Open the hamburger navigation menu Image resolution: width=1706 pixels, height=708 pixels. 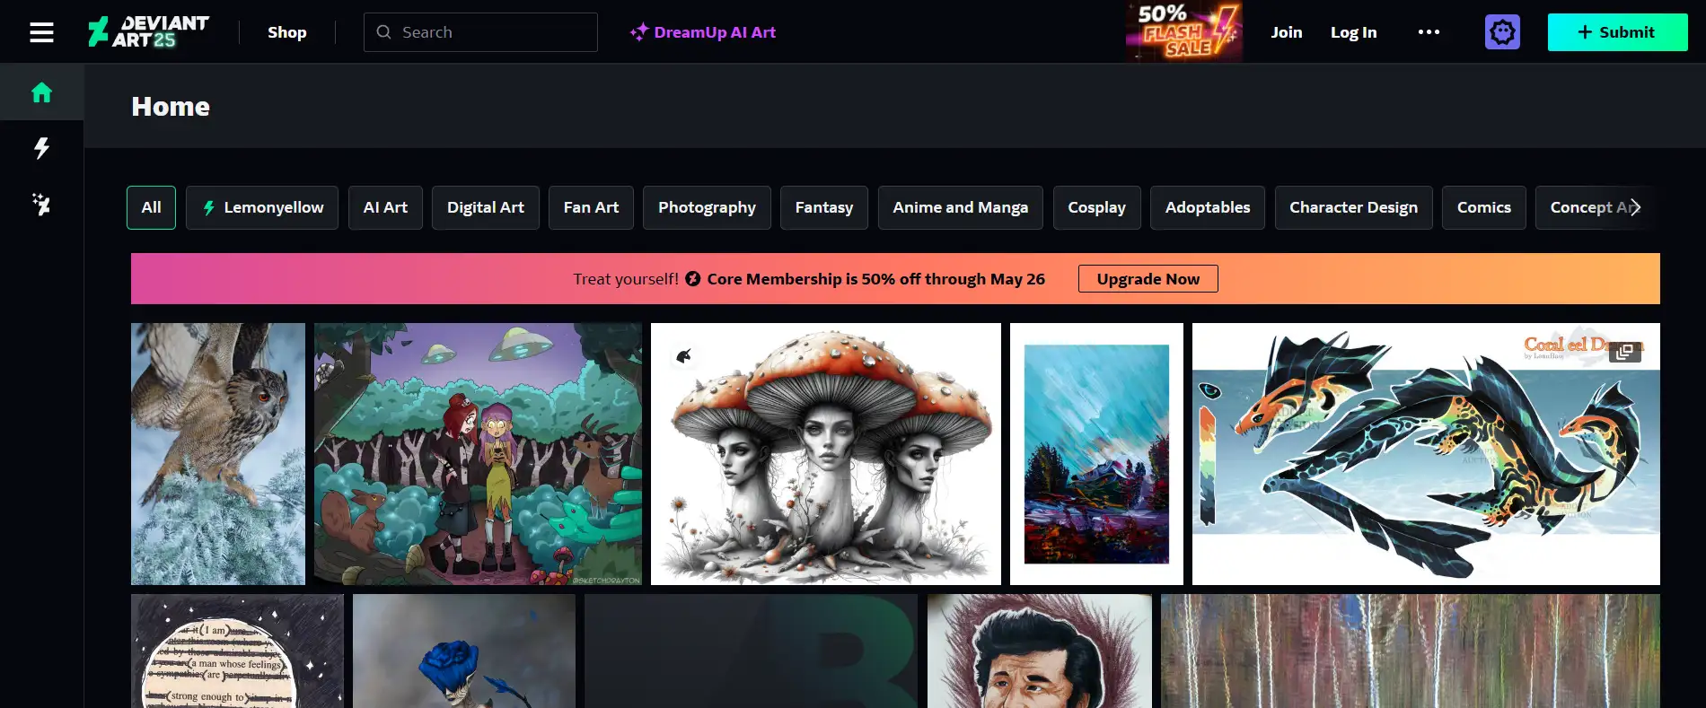41,32
